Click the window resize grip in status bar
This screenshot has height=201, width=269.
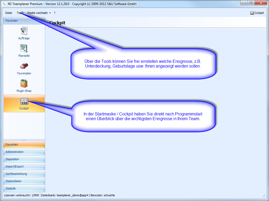point(263,196)
